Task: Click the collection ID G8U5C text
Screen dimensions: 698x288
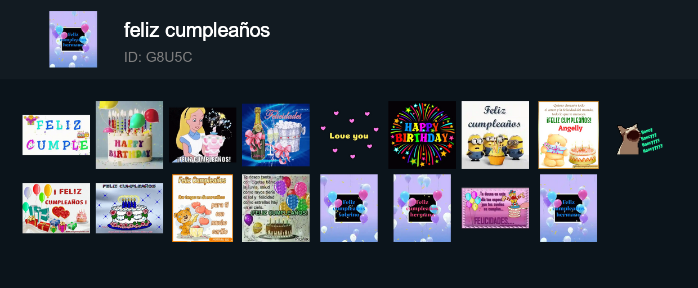Action: coord(158,57)
